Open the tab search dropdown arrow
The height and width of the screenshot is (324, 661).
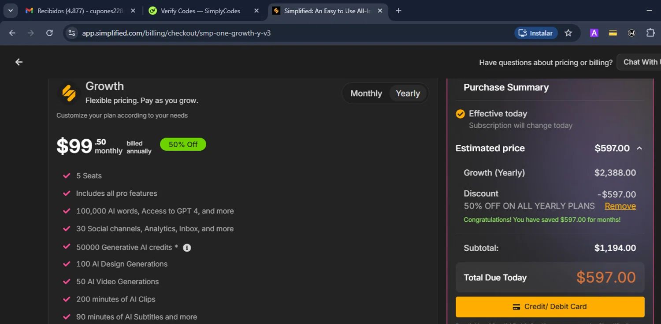click(x=10, y=11)
